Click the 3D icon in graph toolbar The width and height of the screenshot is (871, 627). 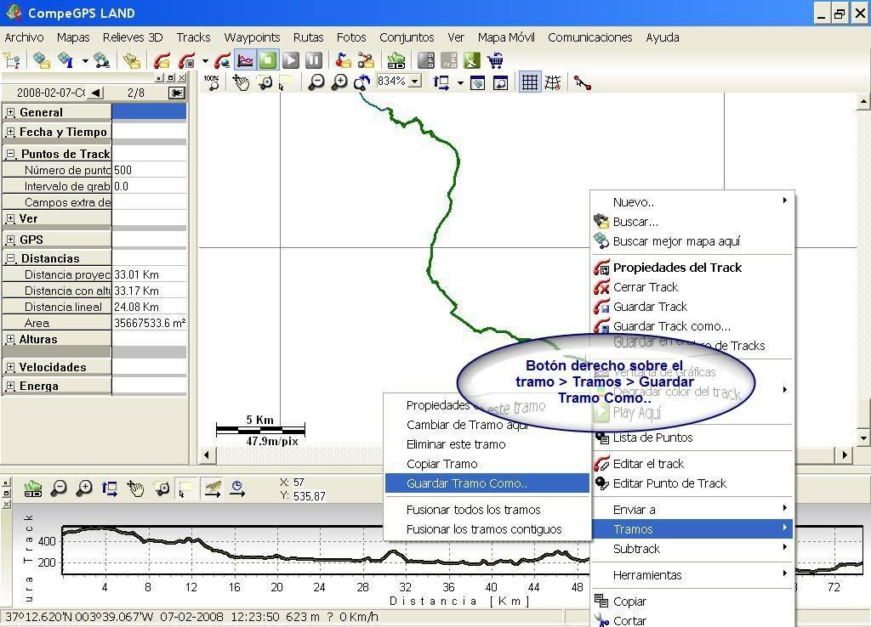pos(33,489)
